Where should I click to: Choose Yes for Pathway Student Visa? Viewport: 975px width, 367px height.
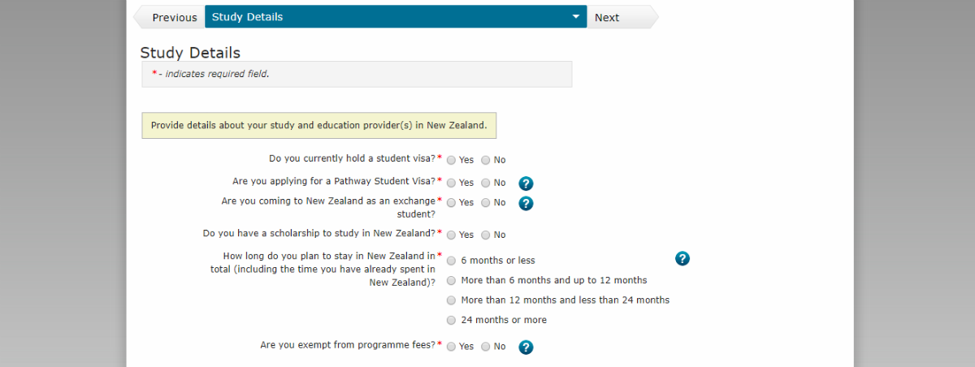[x=452, y=183]
